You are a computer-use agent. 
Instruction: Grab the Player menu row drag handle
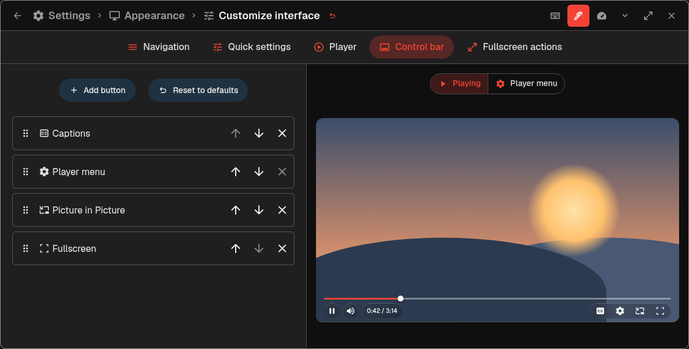[26, 172]
